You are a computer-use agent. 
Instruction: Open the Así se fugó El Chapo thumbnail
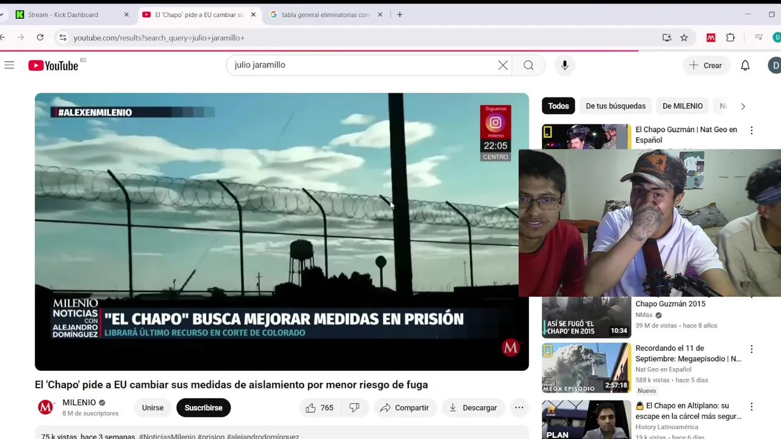[x=586, y=317]
